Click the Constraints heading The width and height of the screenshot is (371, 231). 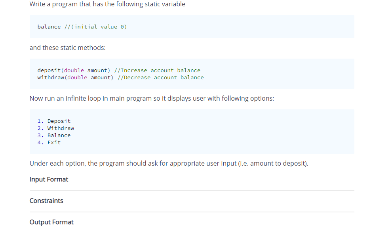pos(46,200)
